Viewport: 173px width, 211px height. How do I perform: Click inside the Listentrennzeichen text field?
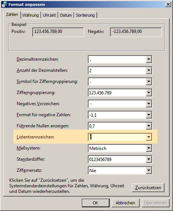(117, 137)
